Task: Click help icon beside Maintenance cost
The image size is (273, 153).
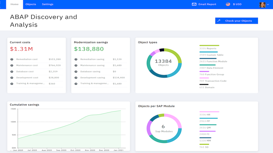Action: point(12,65)
